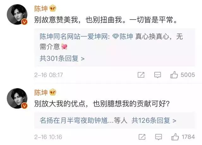Expand the 共301条回复 replies
The height and width of the screenshot is (145, 202).
point(62,59)
